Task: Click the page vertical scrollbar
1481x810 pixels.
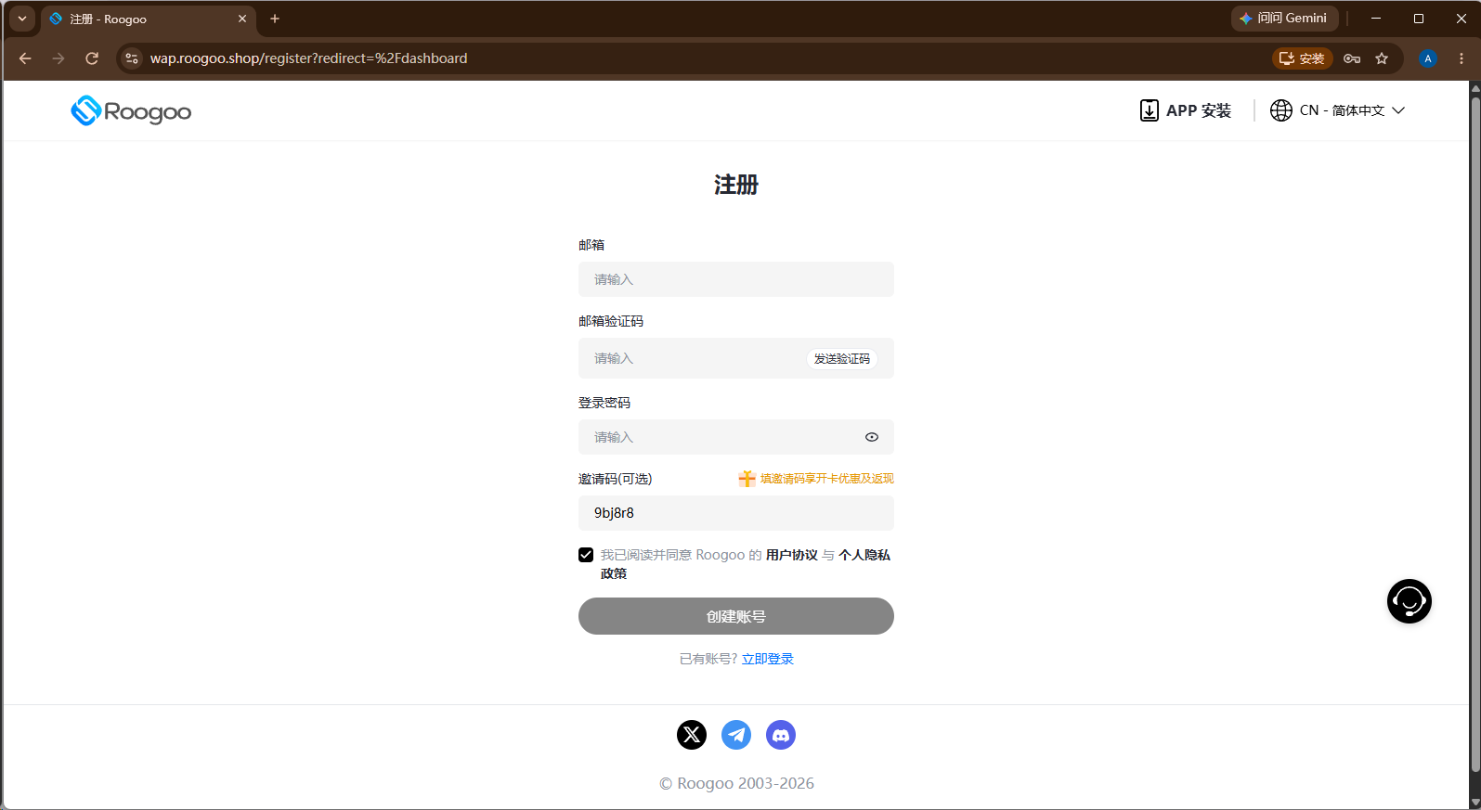Action: click(1475, 434)
